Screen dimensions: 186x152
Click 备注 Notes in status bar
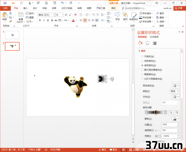tap(102, 150)
